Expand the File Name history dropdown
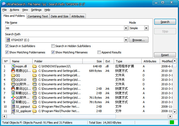 (126, 28)
